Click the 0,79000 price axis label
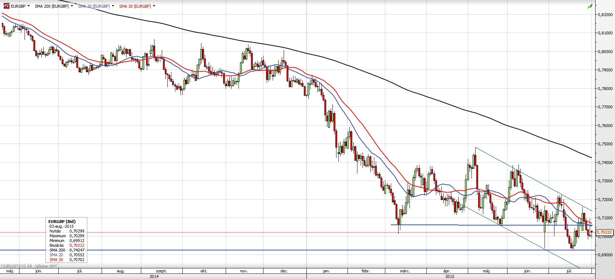615x279 pixels. 605,70
